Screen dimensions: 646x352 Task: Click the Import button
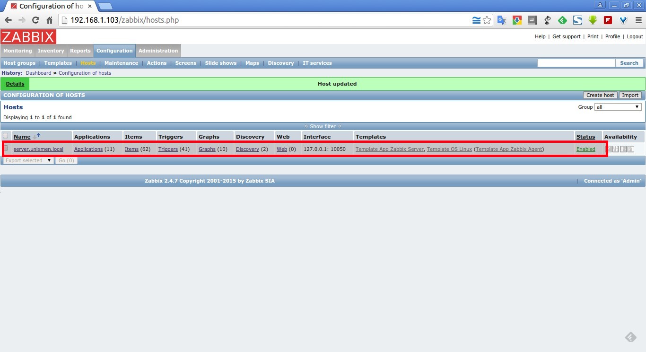pos(630,95)
